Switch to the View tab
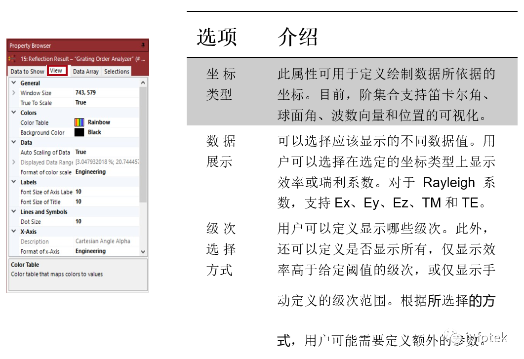This screenshot has height=359, width=524. [x=56, y=71]
